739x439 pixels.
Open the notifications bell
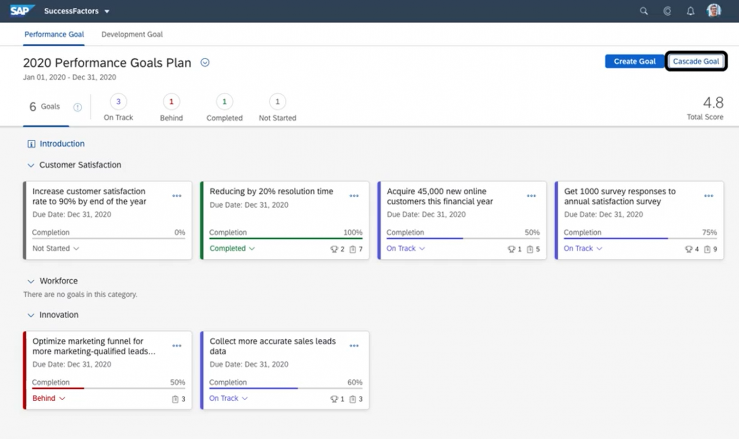pos(691,11)
